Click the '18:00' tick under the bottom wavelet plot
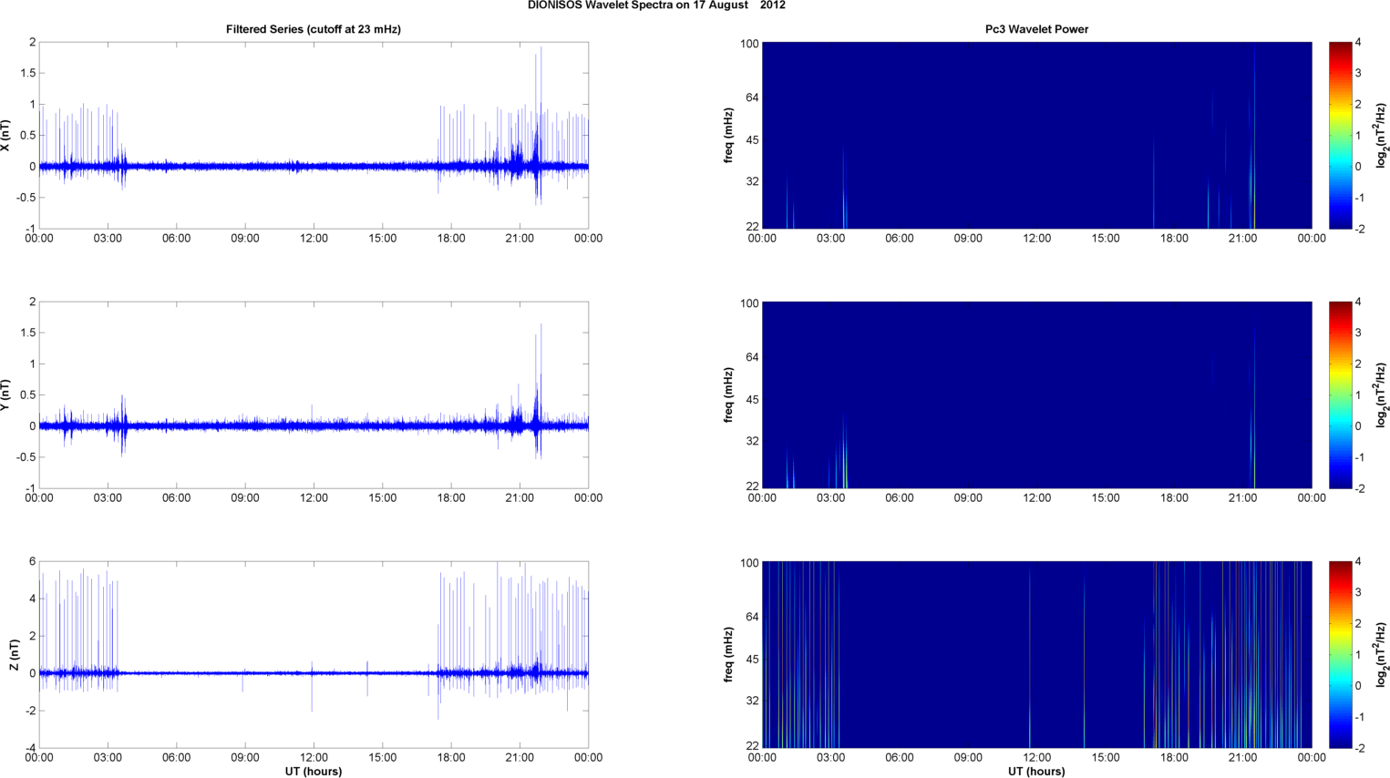 1174,758
